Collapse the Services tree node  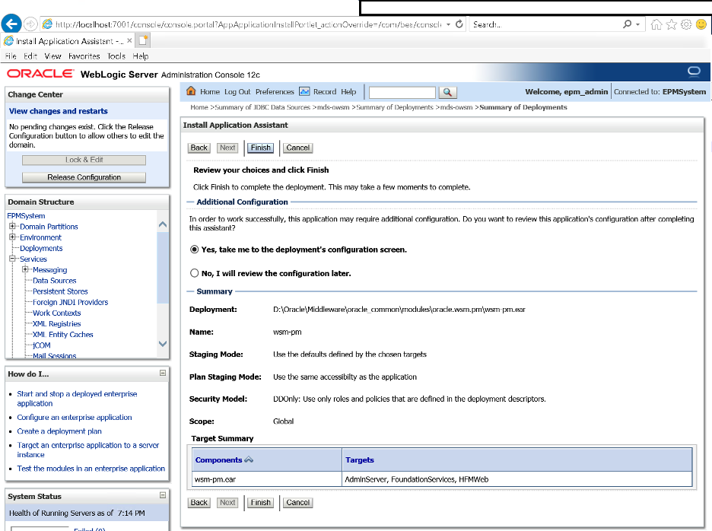click(x=13, y=259)
